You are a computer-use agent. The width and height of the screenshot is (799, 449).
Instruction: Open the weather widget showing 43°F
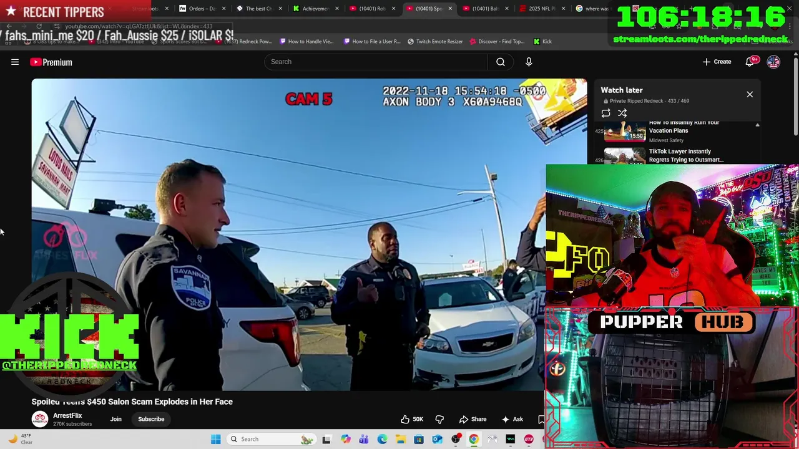tap(22, 439)
